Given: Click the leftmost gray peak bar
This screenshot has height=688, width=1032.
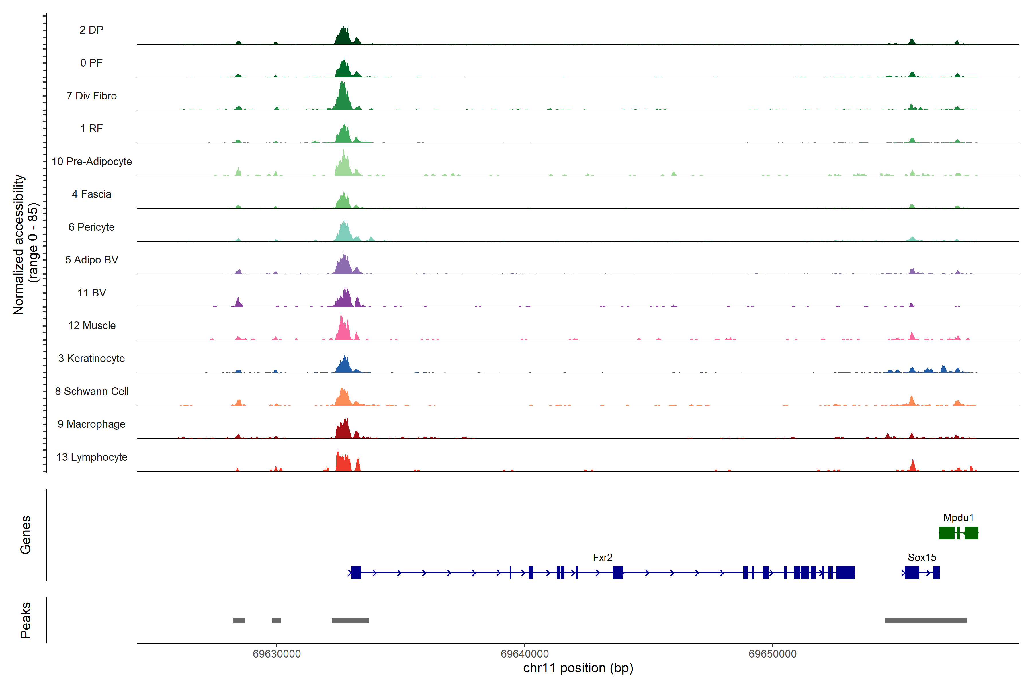Looking at the screenshot, I should 239,620.
